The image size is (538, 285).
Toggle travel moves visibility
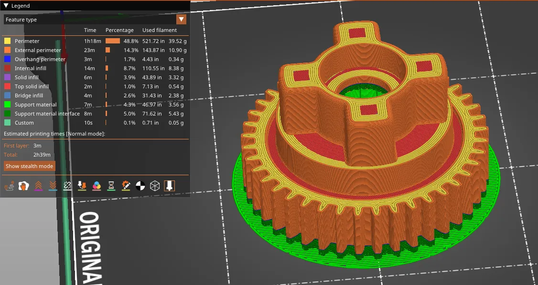9,185
